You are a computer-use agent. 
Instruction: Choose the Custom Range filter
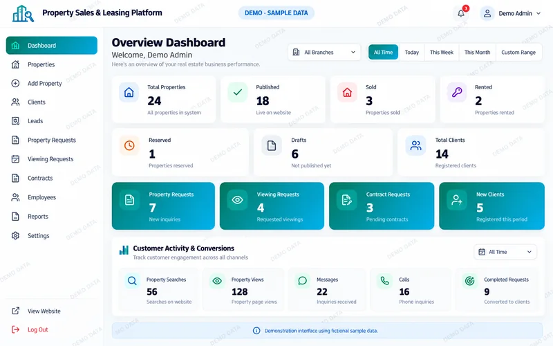(x=518, y=53)
